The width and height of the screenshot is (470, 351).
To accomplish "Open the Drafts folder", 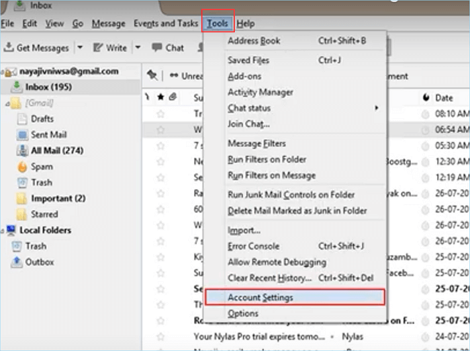I will click(36, 119).
